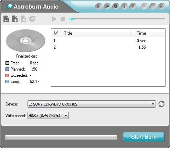This screenshot has width=170, height=148.
Task: Click the red Exceeded color swatch
Action: pyautogui.click(x=7, y=75)
